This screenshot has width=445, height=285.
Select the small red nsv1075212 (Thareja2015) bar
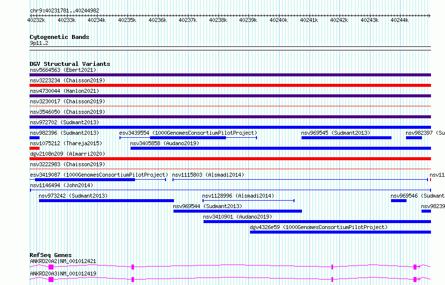click(x=34, y=148)
